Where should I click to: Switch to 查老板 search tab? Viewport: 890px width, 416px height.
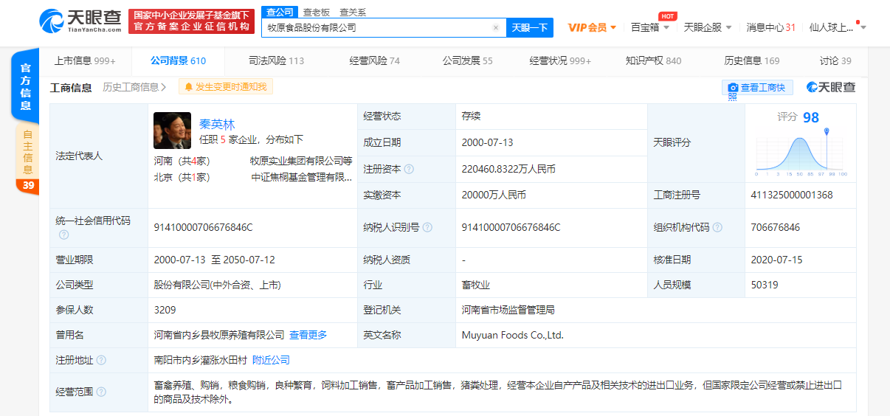[317, 12]
